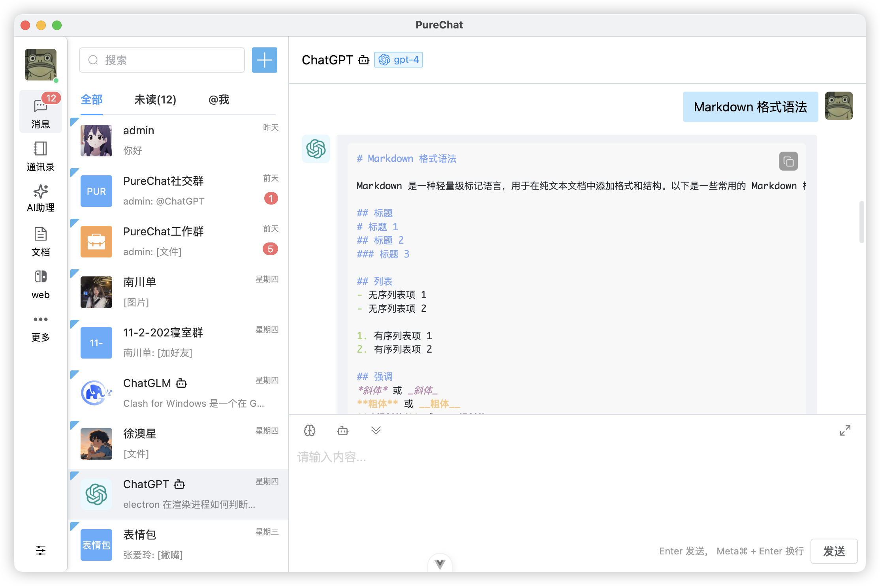Open the PureChat工作群 conversation

pos(179,242)
